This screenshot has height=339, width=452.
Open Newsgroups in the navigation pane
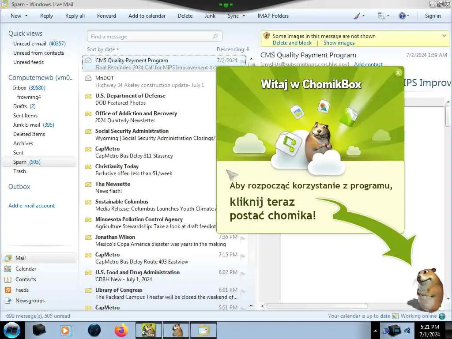[30, 301]
